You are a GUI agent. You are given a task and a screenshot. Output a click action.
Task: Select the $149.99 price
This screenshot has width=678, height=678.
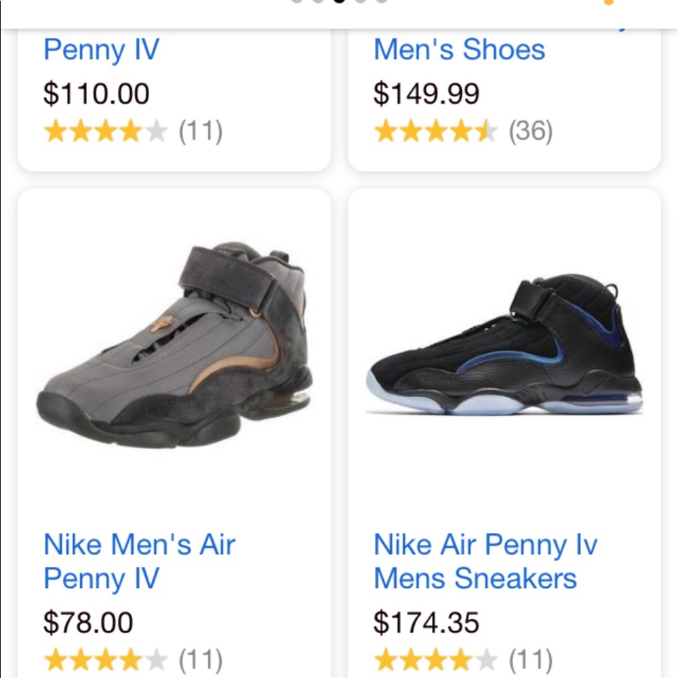pos(426,93)
